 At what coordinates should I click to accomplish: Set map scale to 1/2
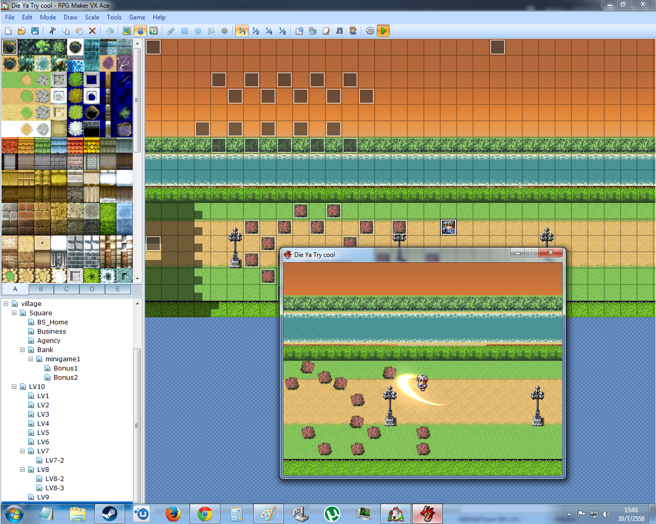coord(255,31)
